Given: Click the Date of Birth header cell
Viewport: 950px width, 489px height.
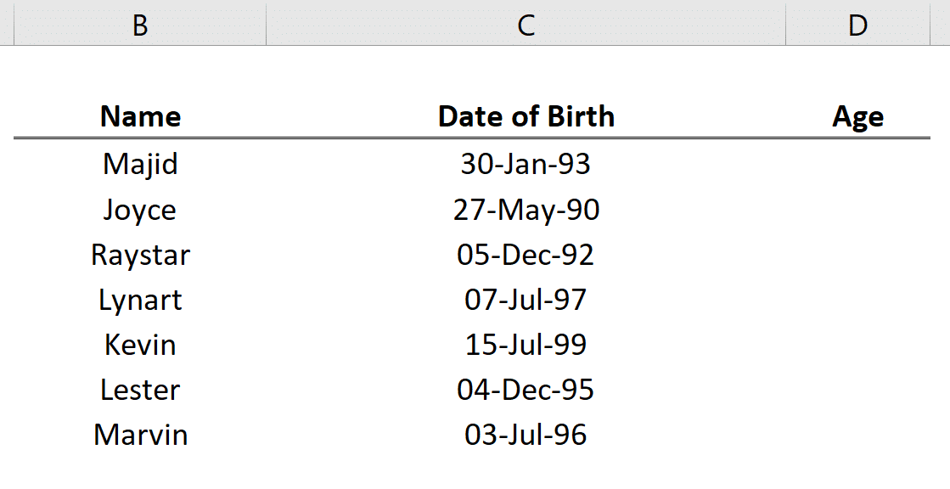Looking at the screenshot, I should click(526, 116).
